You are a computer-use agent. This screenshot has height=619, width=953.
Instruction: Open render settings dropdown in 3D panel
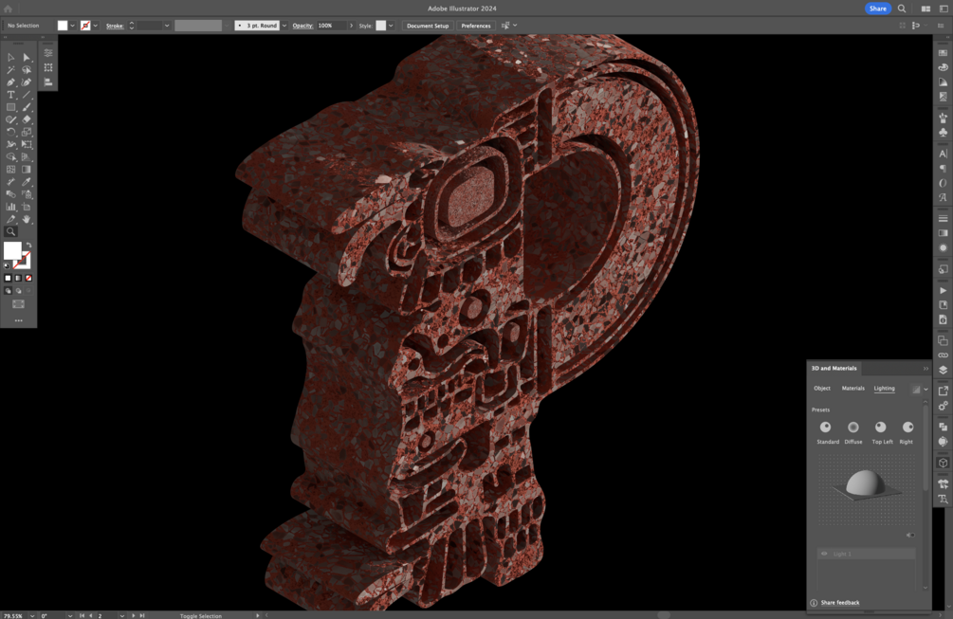click(x=926, y=390)
